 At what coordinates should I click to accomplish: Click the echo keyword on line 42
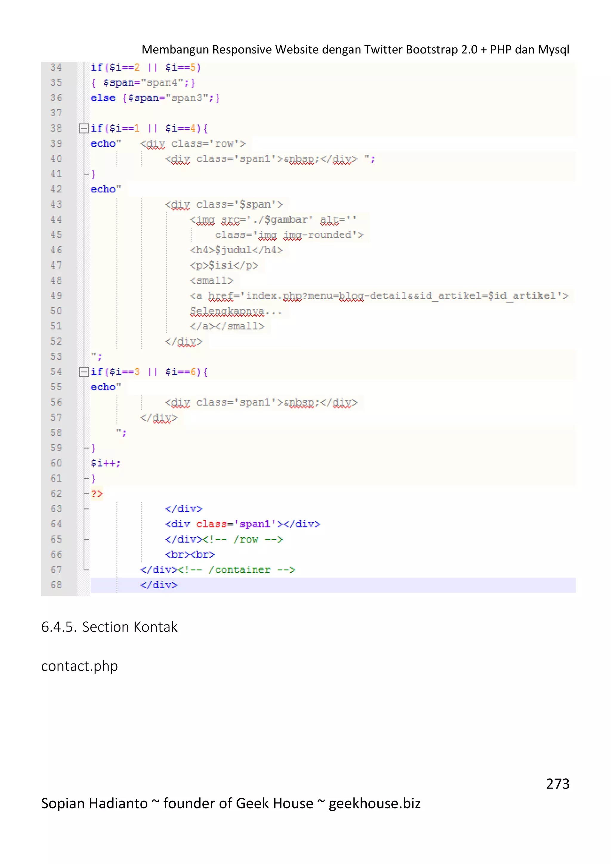103,189
